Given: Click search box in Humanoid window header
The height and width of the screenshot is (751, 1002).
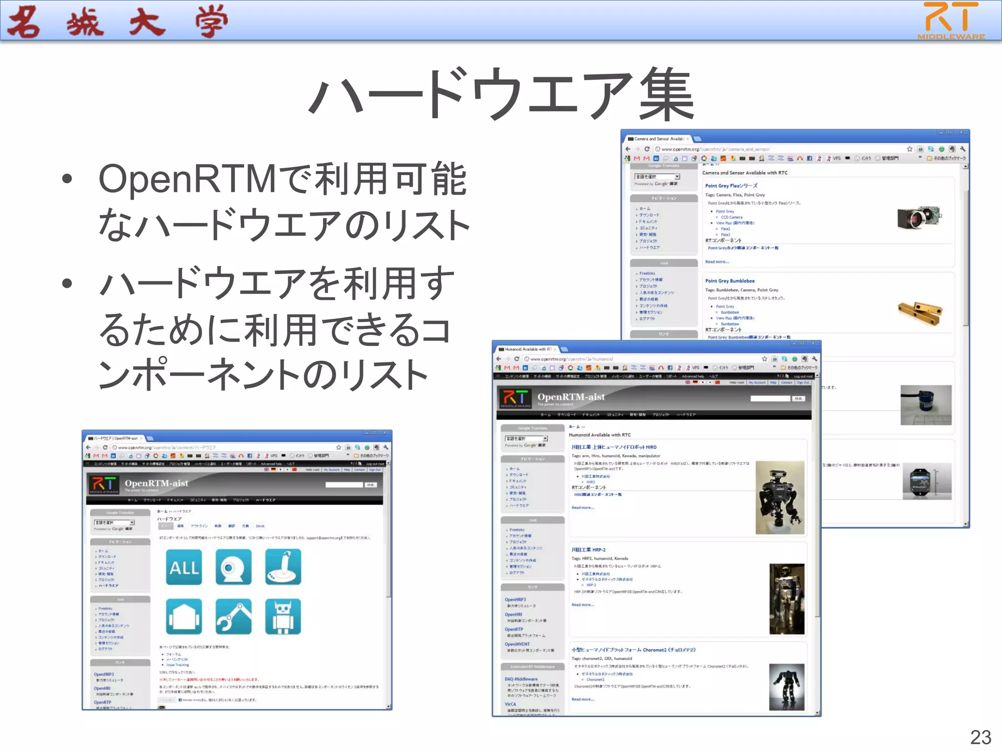Looking at the screenshot, I should click(771, 399).
